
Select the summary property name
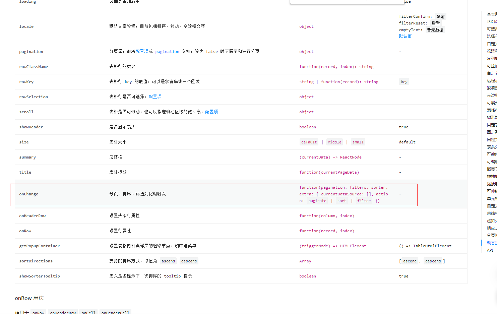[27, 157]
